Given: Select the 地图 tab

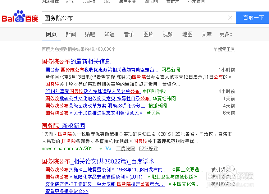Looking at the screenshot, I should pyautogui.click(x=187, y=34).
